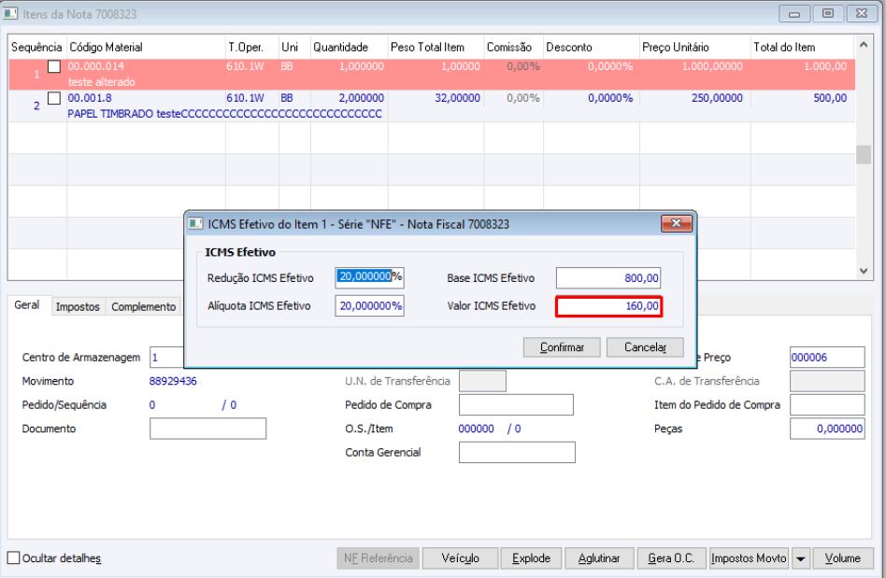Viewport: 886px width, 578px height.
Task: Confirm the ICMS Efetivo values
Action: click(562, 347)
